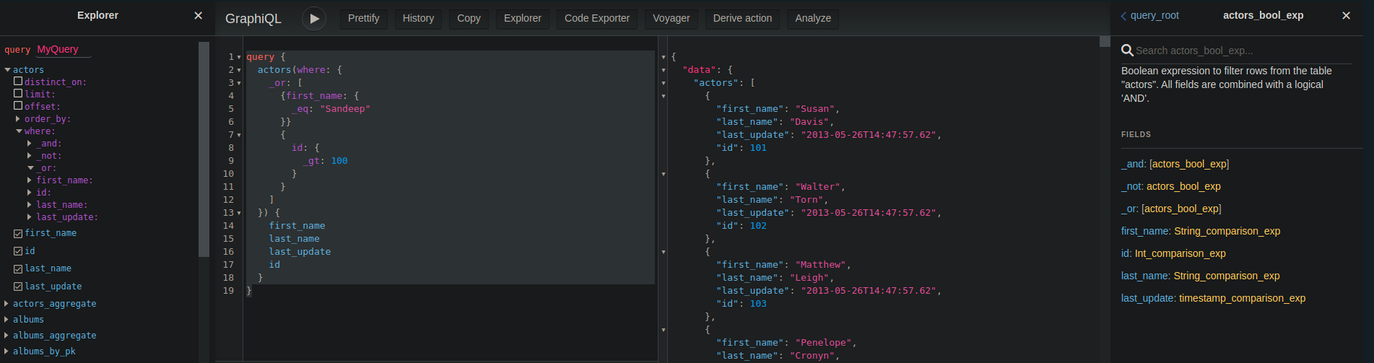
Task: Click Derive action button
Action: coord(742,18)
